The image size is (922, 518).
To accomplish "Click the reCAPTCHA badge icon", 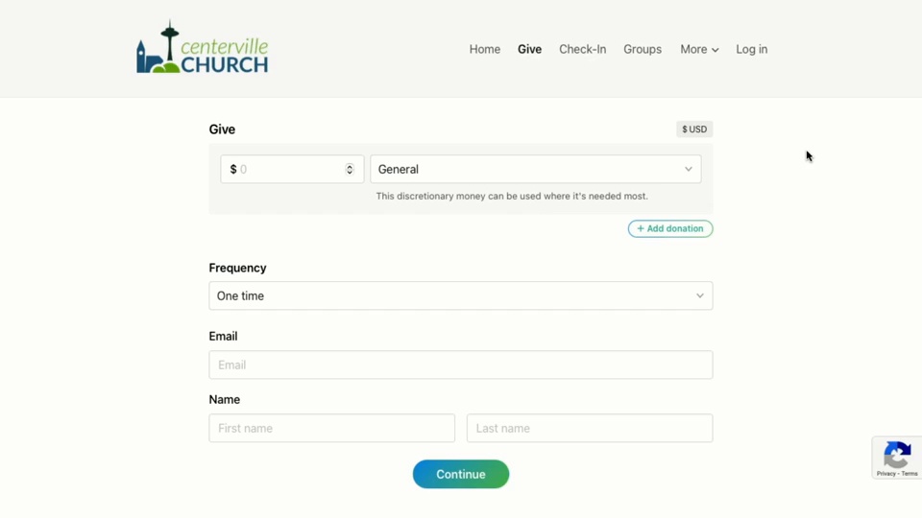I will coord(896,455).
